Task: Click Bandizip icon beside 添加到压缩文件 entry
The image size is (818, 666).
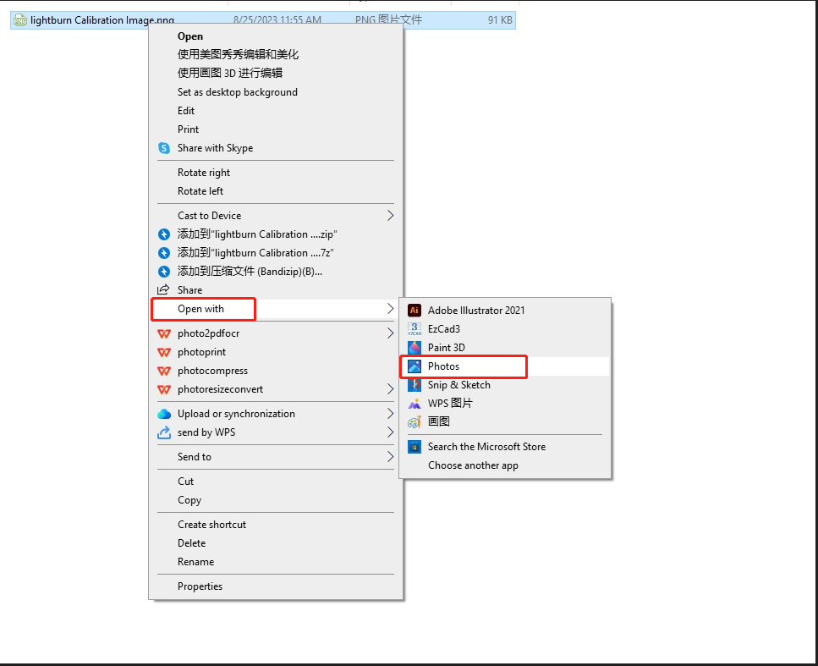Action: pos(164,272)
